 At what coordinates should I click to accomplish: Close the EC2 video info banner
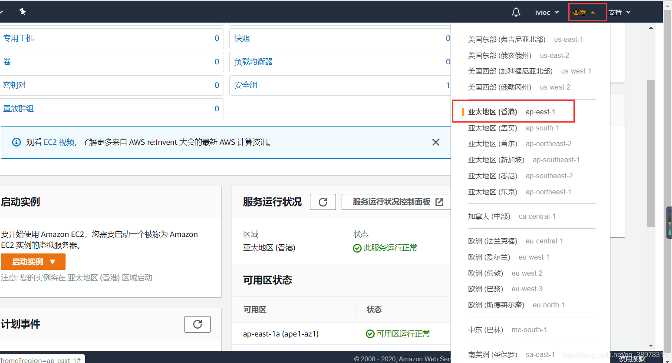(436, 142)
